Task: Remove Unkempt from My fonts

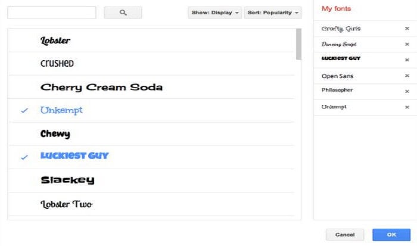Action: pos(407,107)
